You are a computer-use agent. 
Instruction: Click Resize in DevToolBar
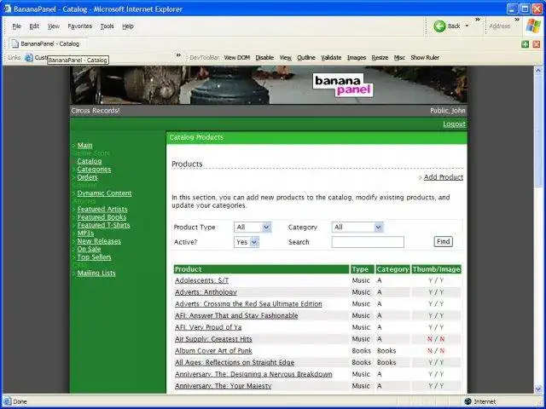click(x=380, y=58)
